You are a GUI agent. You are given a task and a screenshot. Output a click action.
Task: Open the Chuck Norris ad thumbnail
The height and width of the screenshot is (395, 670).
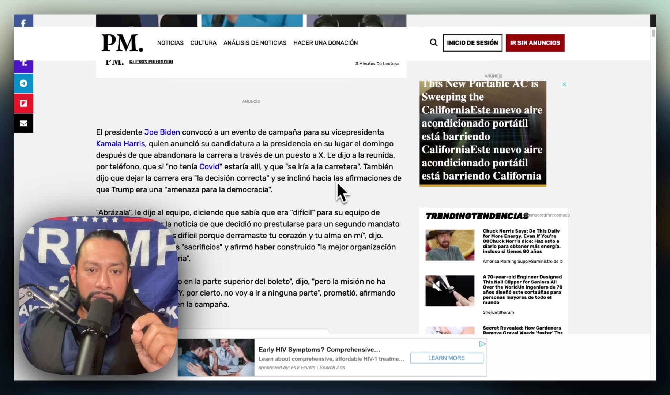coord(450,245)
